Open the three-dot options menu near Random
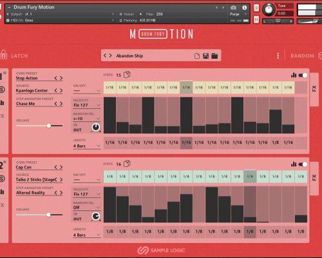Image resolution: width=322 pixels, height=258 pixels. (278, 56)
